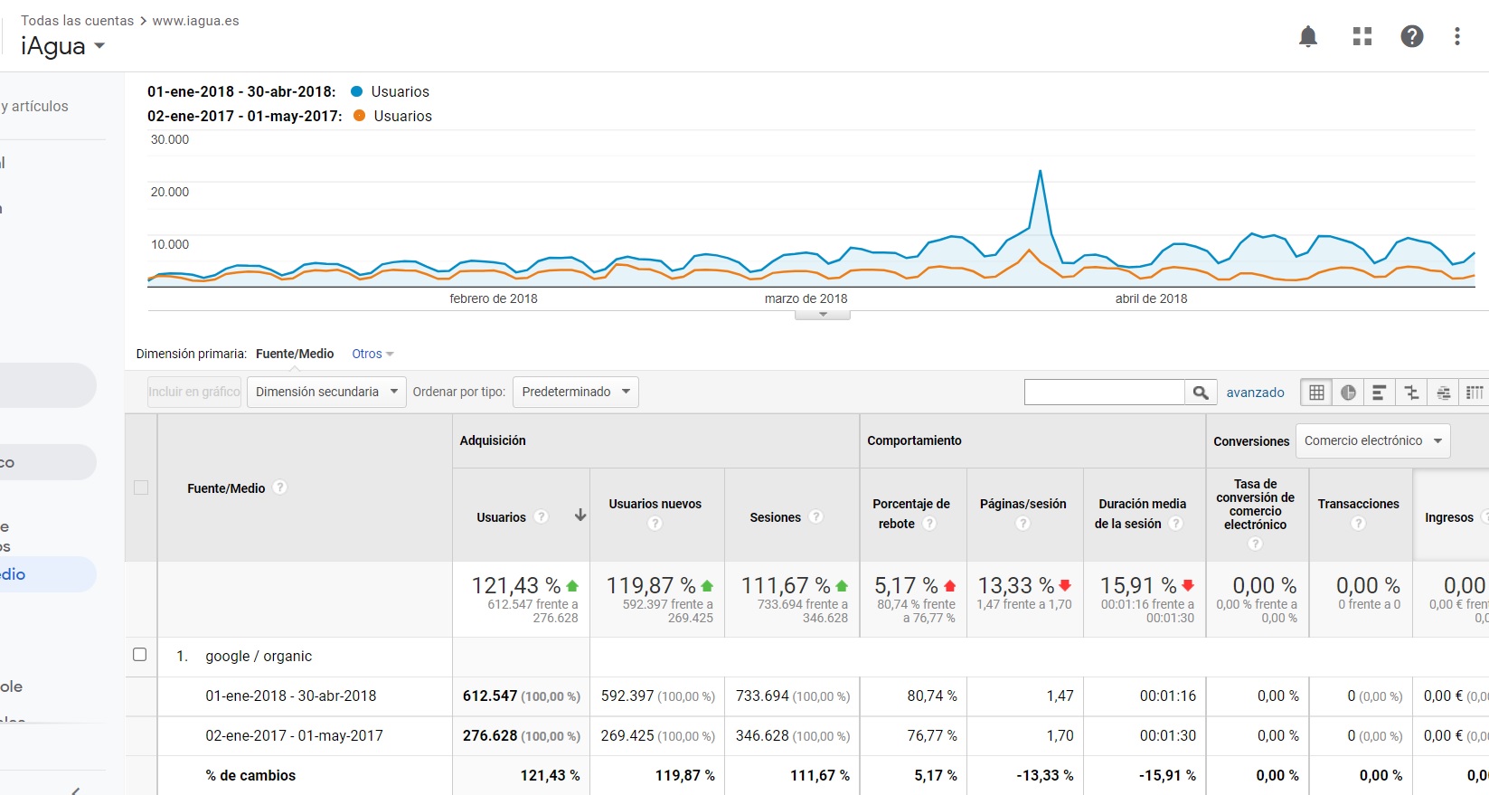
Task: Click the Incluir en gráfico button
Action: coord(194,392)
